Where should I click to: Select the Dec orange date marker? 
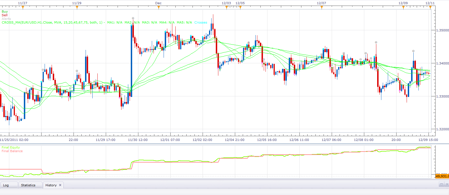click(x=159, y=8)
